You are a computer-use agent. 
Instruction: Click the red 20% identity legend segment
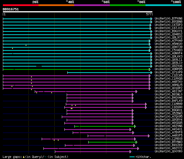click(x=21, y=5)
